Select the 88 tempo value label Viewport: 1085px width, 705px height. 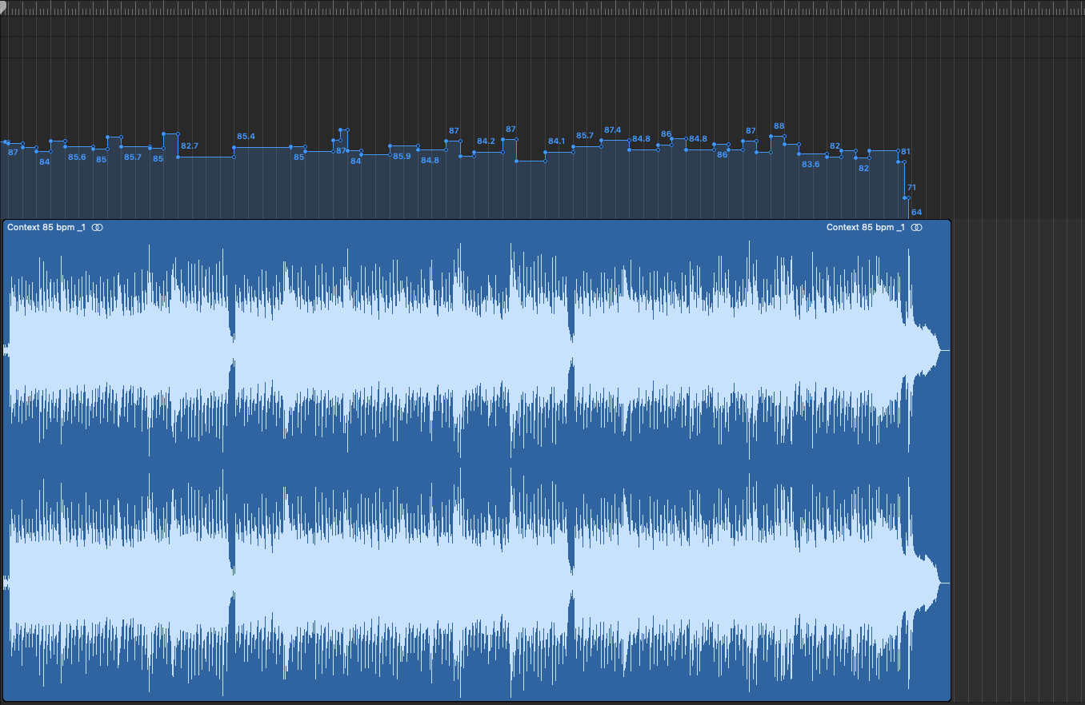pyautogui.click(x=779, y=126)
